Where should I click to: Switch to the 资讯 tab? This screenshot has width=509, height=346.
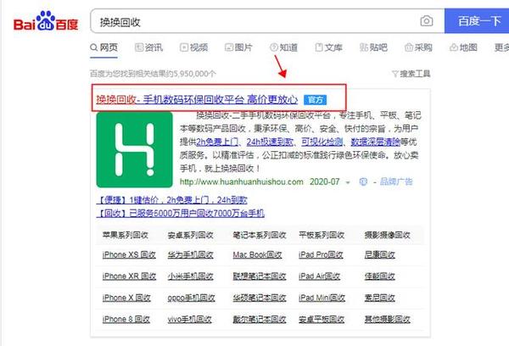(x=149, y=47)
